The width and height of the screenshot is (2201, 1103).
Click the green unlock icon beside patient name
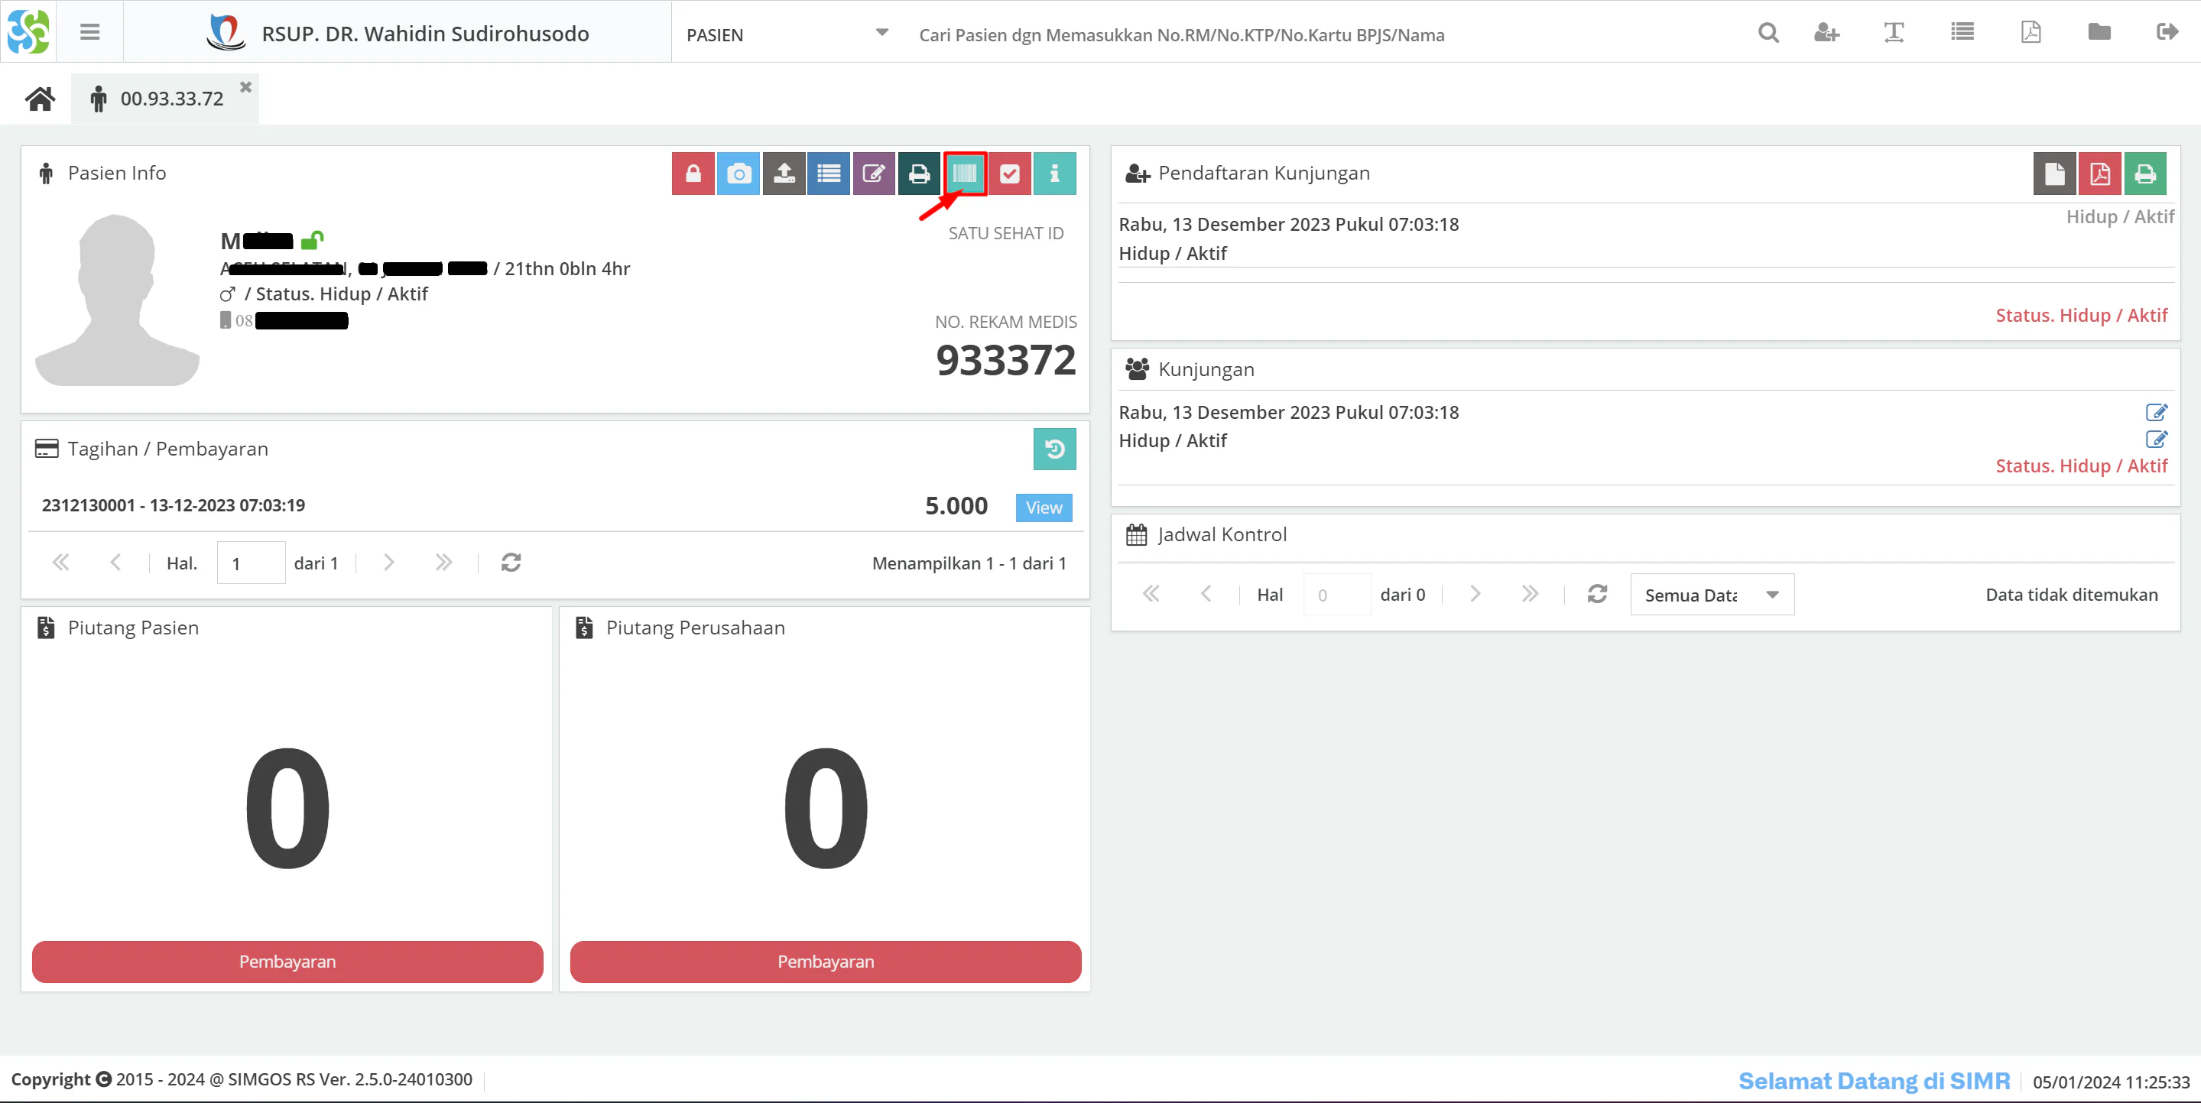tap(312, 240)
